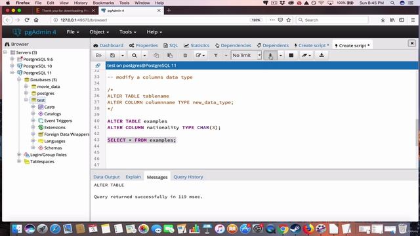420x236 pixels.
Task: Click the stop query square button
Action: click(x=291, y=55)
